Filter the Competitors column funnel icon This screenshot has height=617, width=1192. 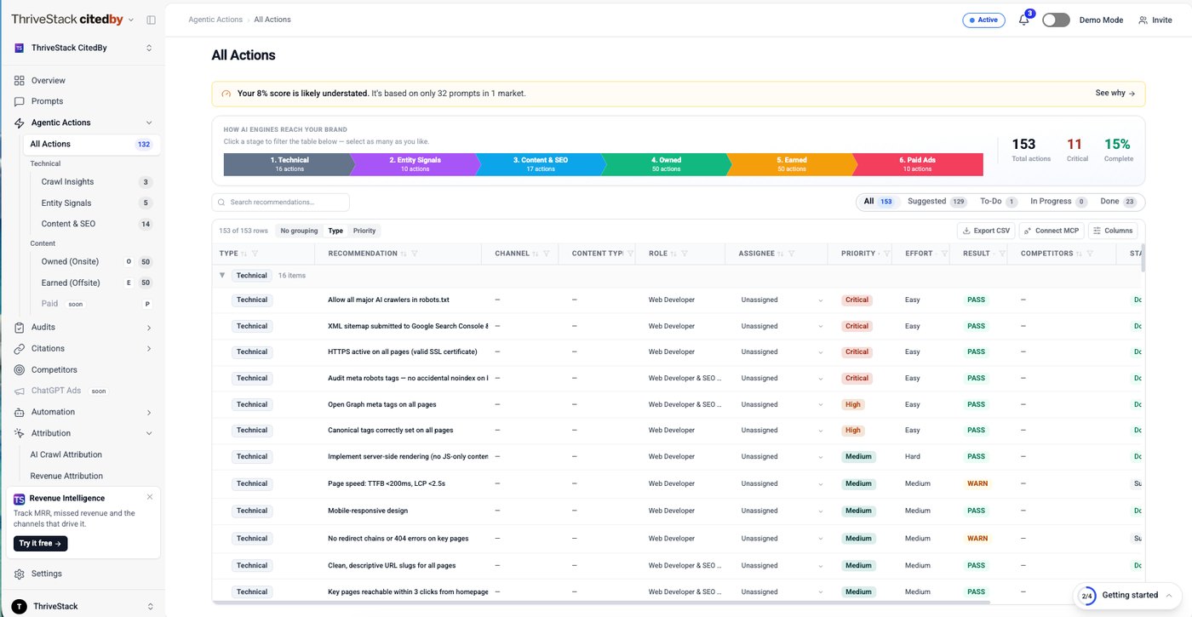click(x=1090, y=254)
